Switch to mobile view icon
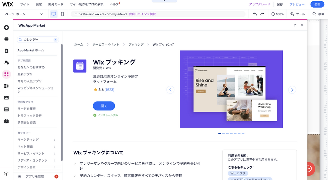 [x=62, y=14]
